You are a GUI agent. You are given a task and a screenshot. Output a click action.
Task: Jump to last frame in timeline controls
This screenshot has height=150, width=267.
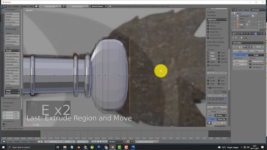106,142
